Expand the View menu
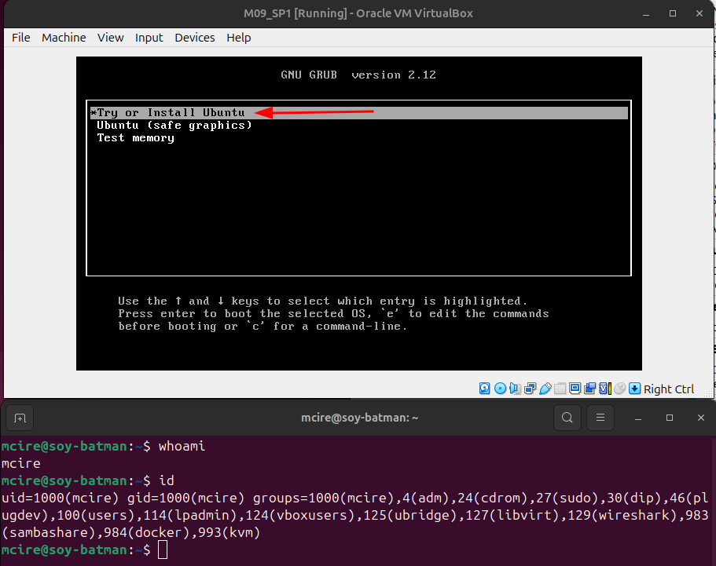This screenshot has width=716, height=566. coord(111,38)
